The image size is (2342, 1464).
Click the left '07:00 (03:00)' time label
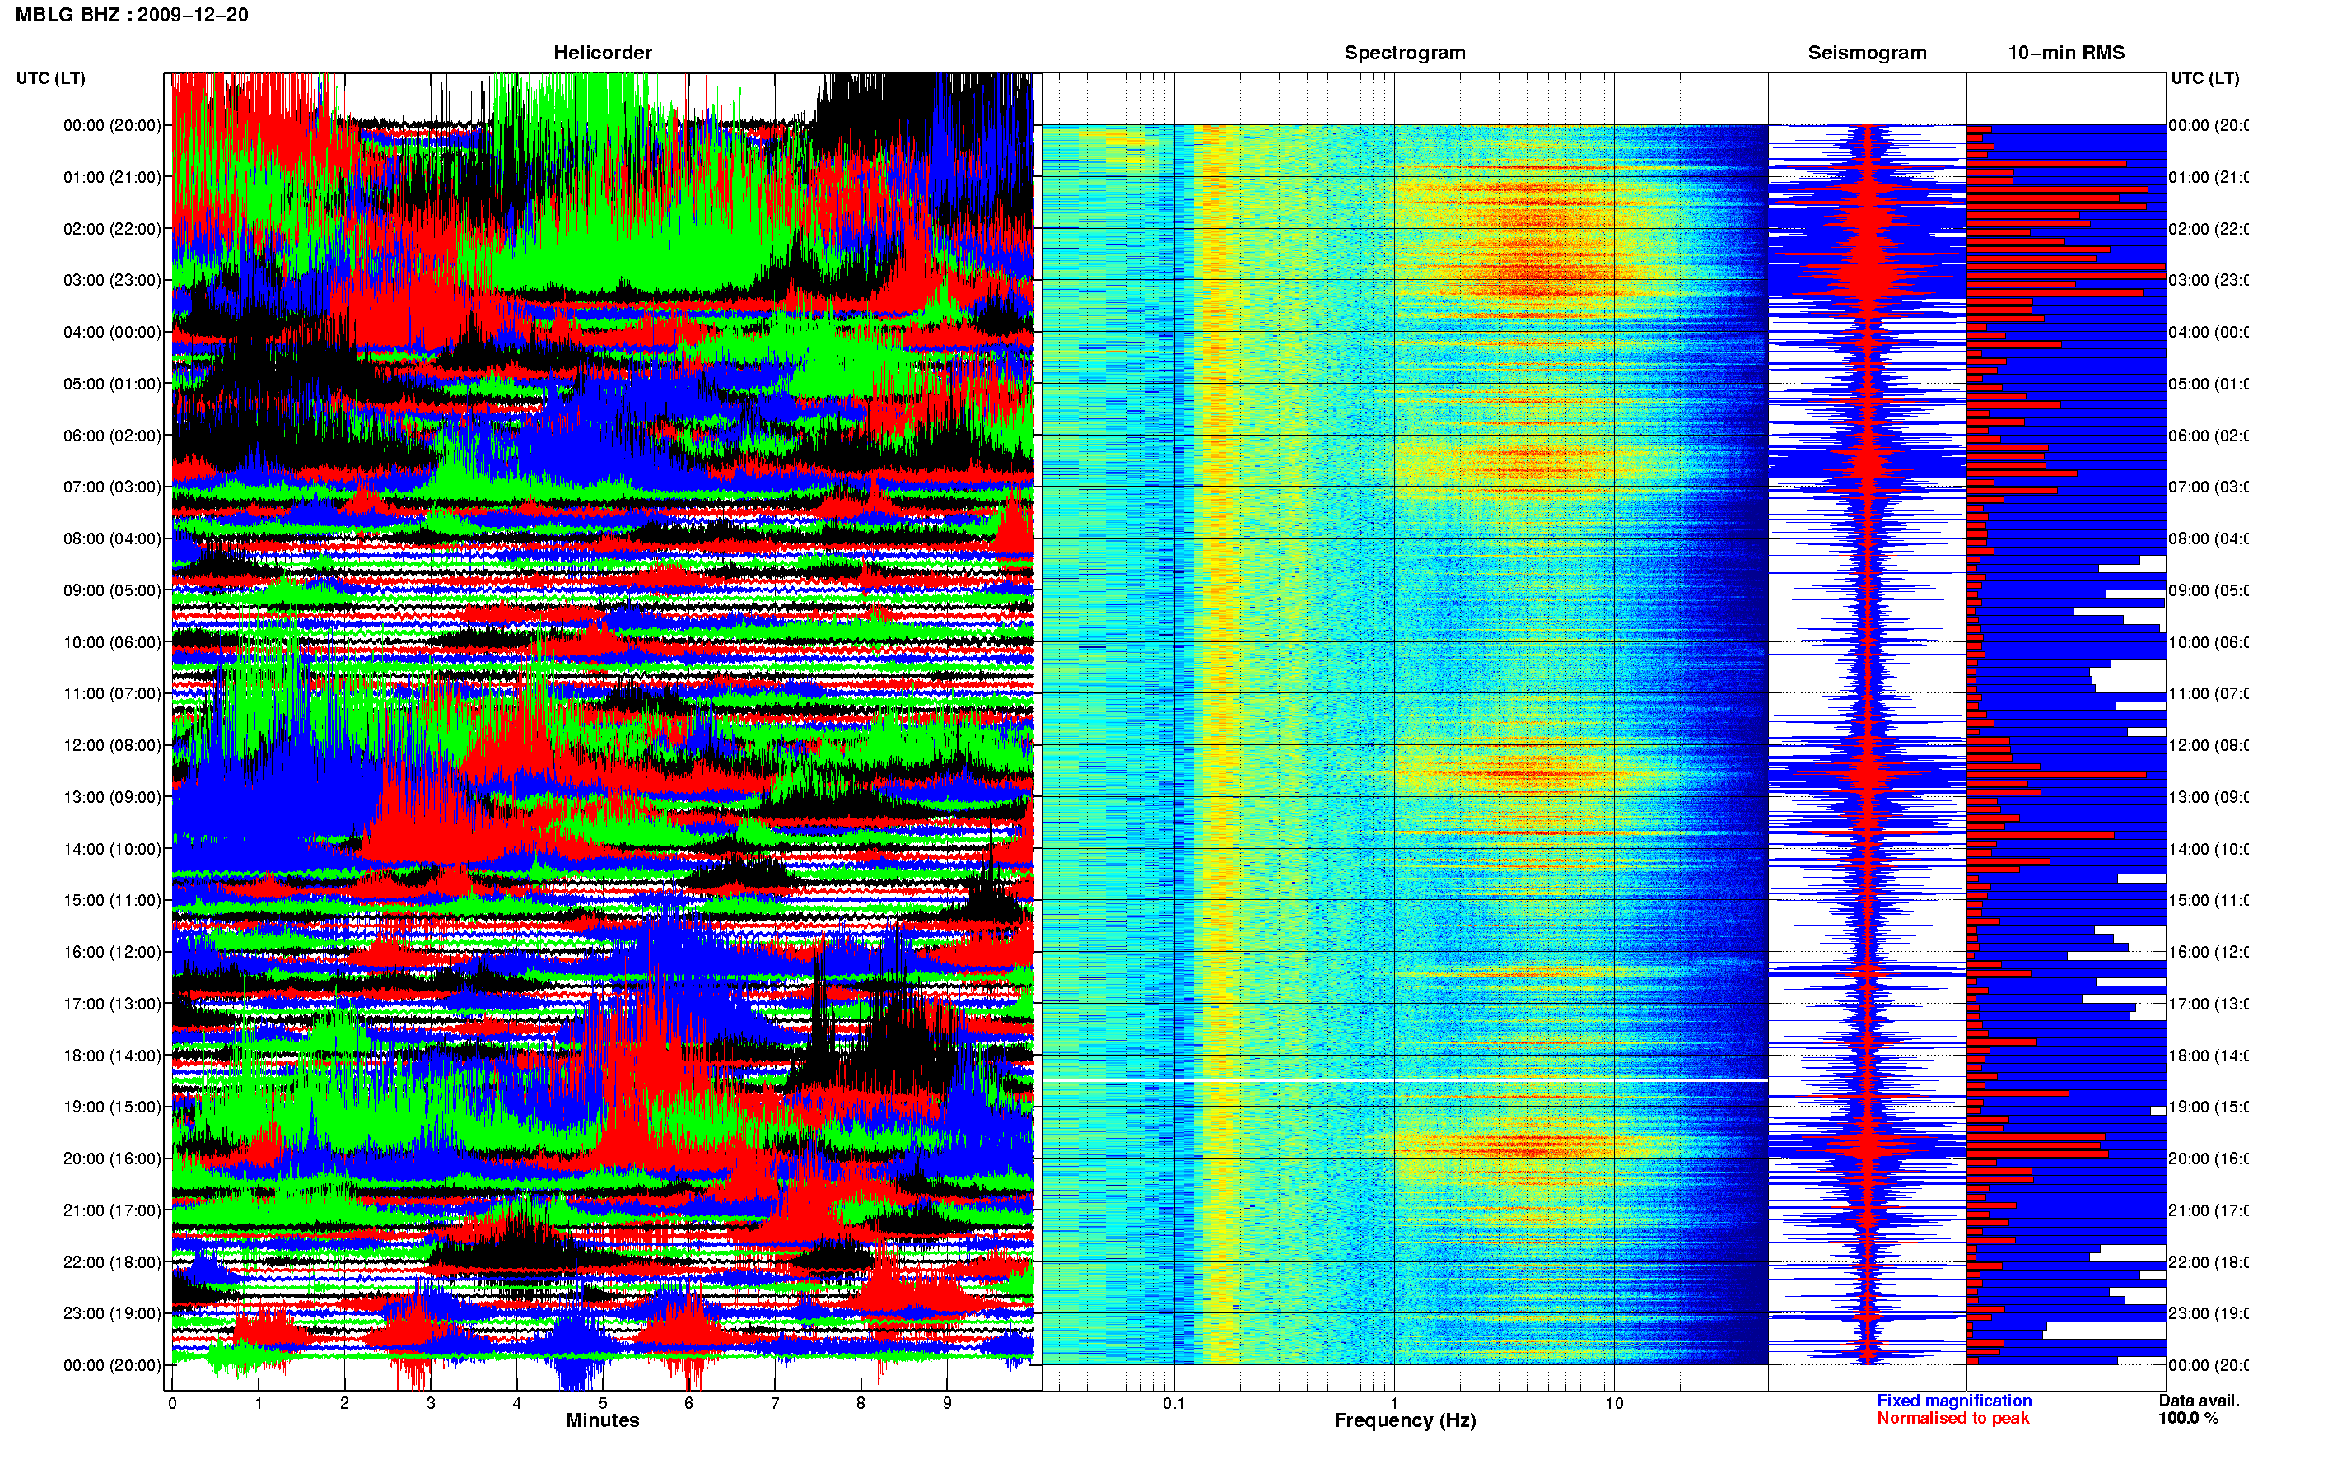point(112,487)
